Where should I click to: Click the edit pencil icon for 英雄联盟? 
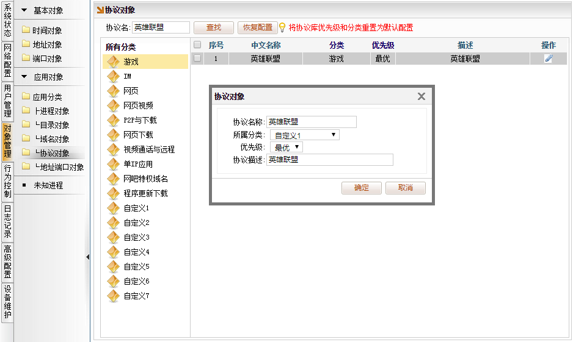coord(549,59)
